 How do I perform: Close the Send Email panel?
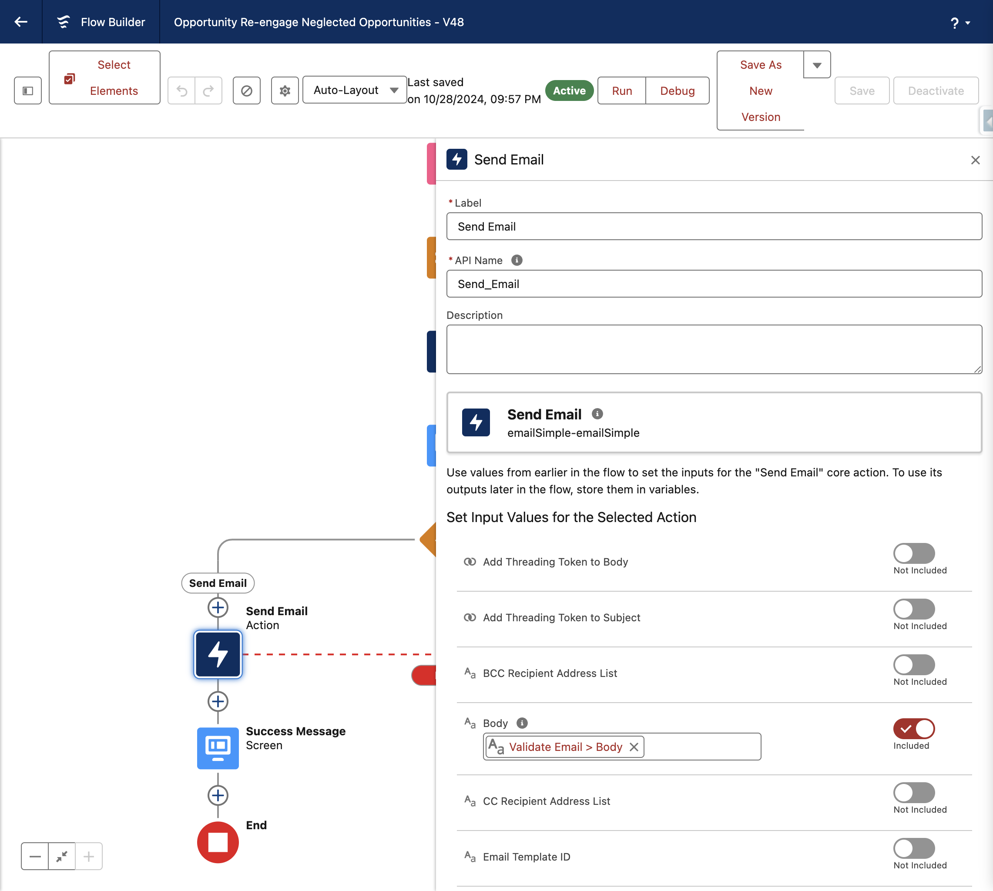(x=975, y=160)
